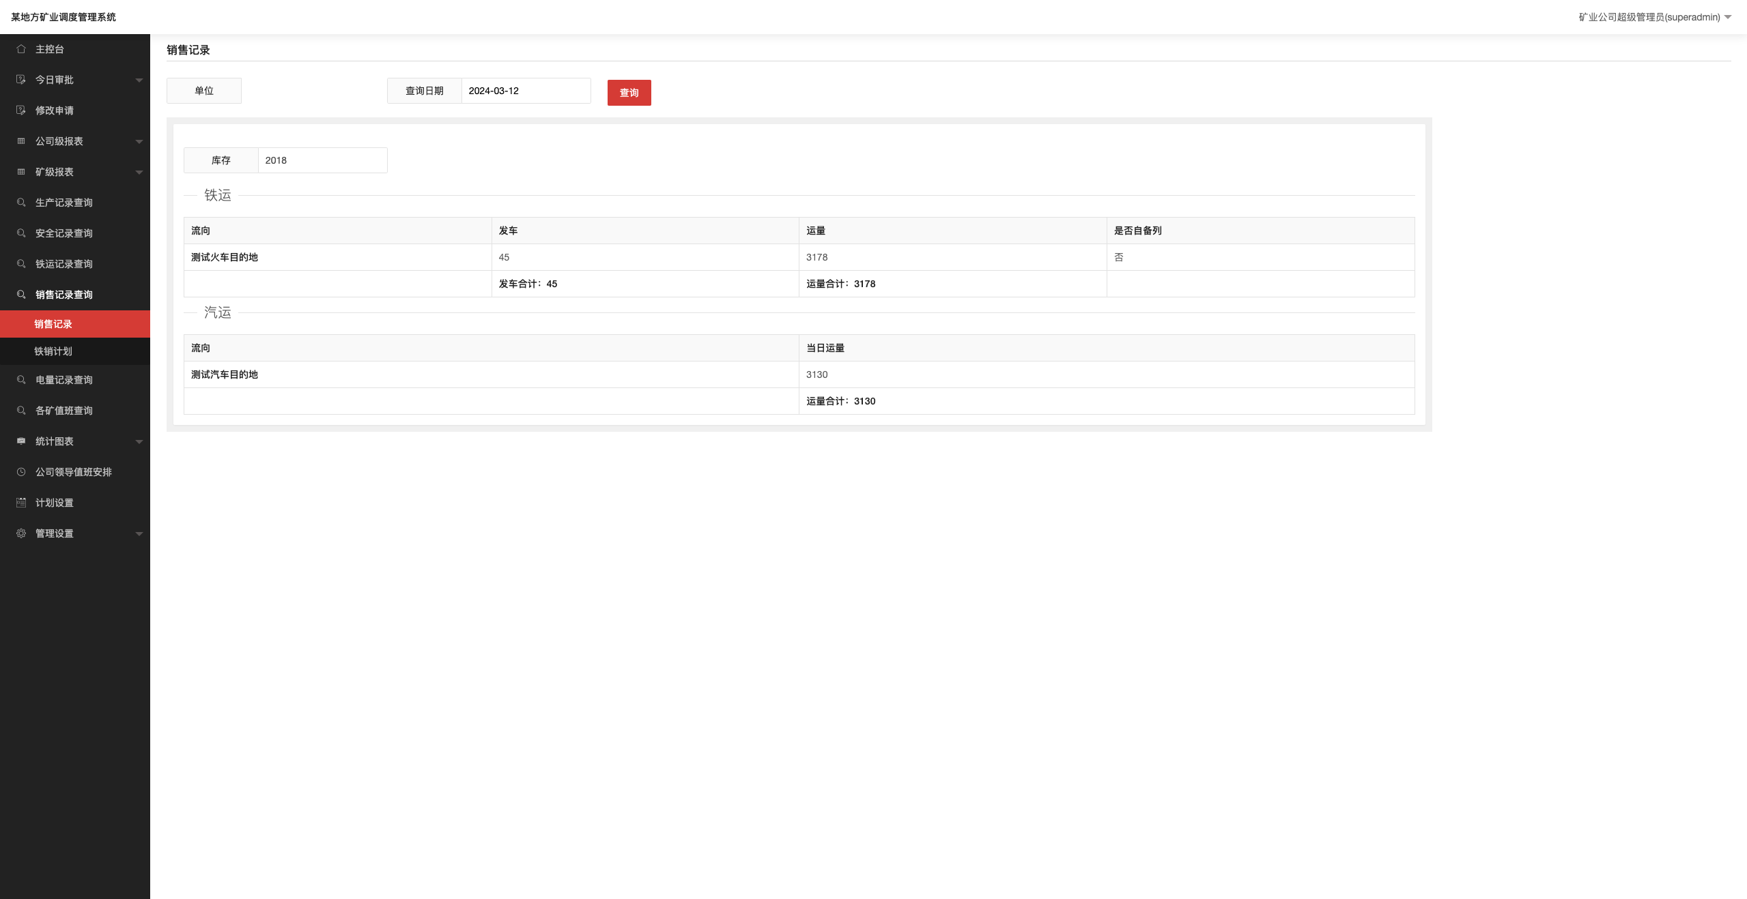Click the 当日运量 column header

coord(1107,348)
